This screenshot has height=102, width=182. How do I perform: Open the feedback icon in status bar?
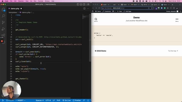[84, 100]
